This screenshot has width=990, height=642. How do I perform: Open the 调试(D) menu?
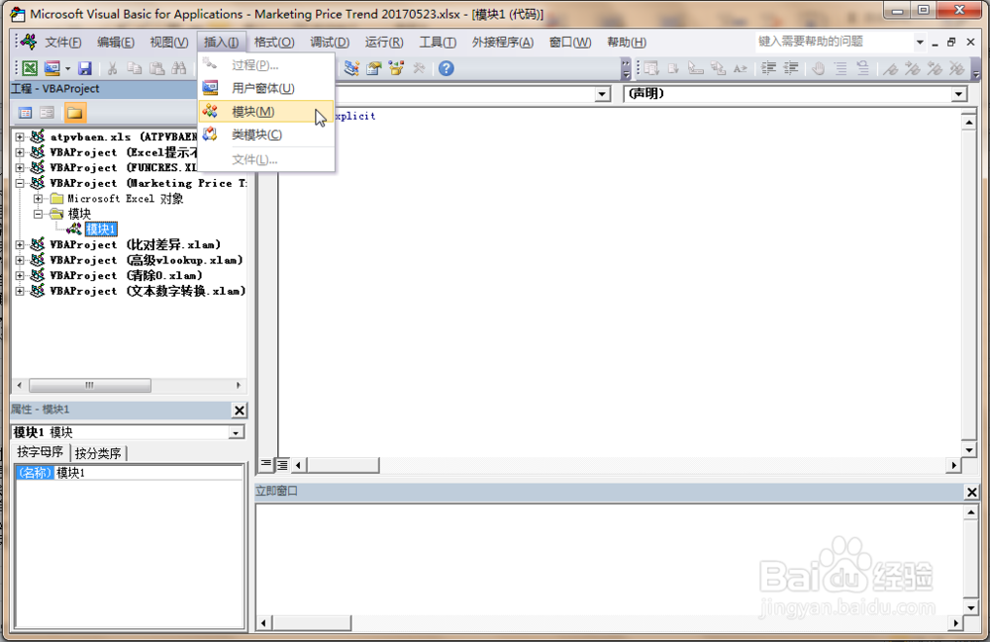coord(330,43)
